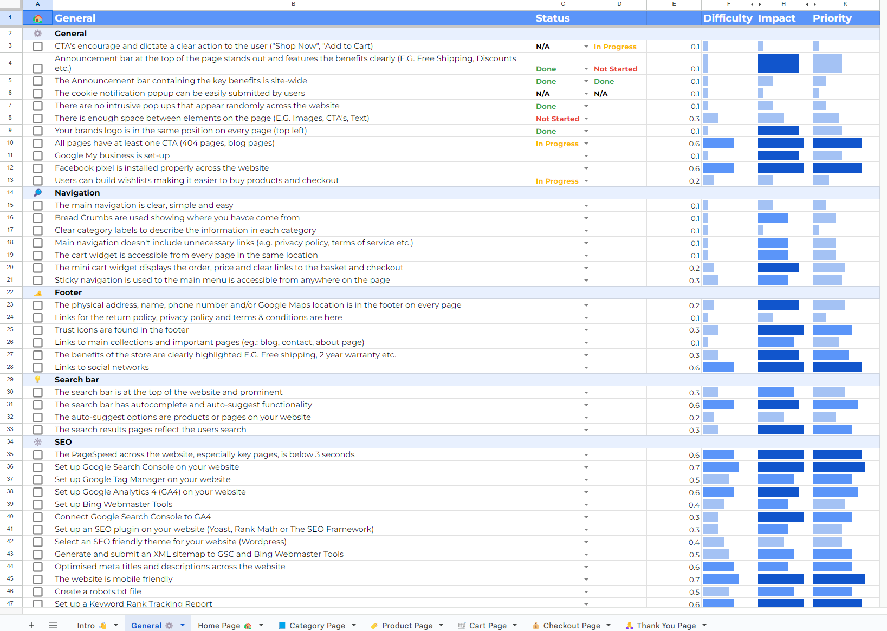887x631 pixels.
Task: Open the status dropdown for main navigation is clear row
Action: click(586, 206)
